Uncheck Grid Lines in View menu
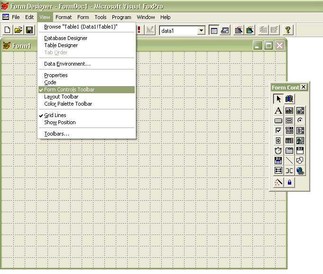Screen dimensions: 323x274 pos(86,115)
